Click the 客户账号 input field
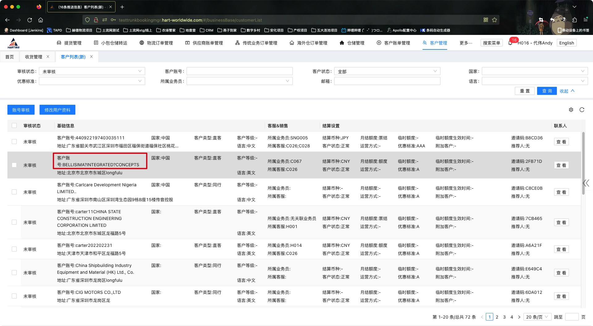The image size is (593, 326). pyautogui.click(x=239, y=71)
